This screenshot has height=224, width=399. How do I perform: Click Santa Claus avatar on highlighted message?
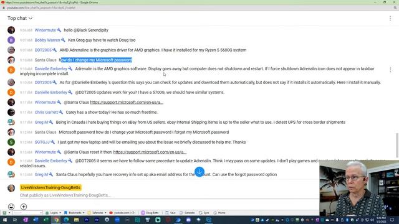pos(11,60)
